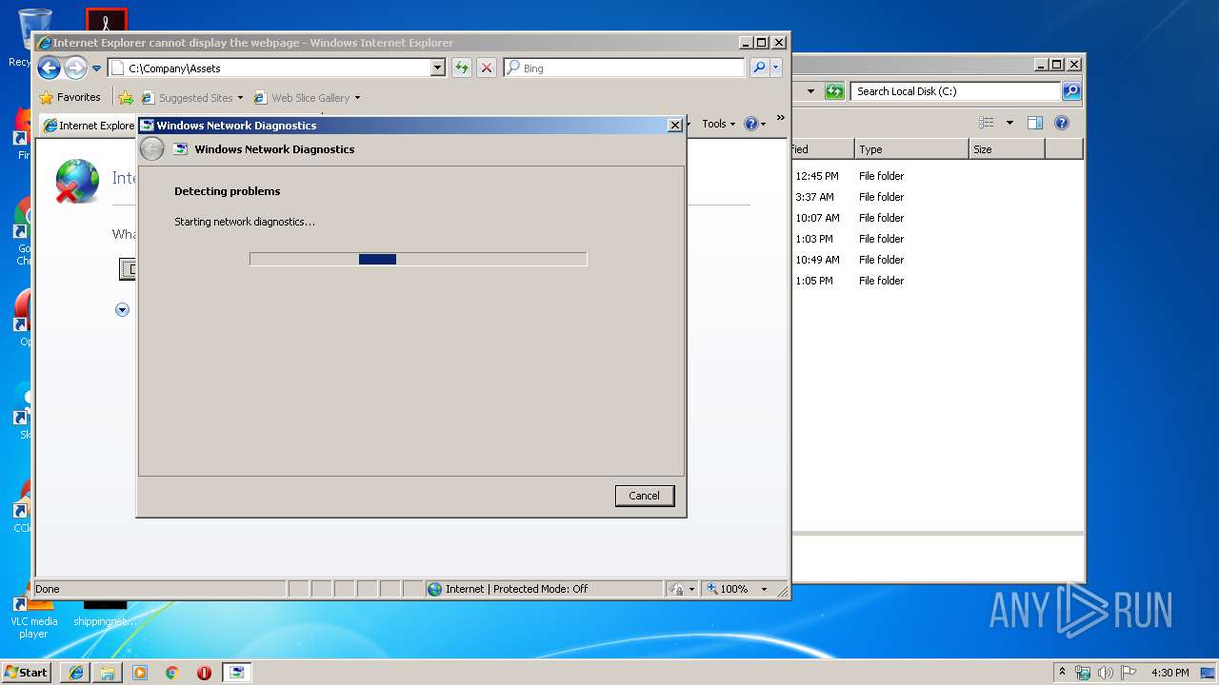The height and width of the screenshot is (685, 1219).
Task: Add to Favorites bar icon
Action: (x=126, y=97)
